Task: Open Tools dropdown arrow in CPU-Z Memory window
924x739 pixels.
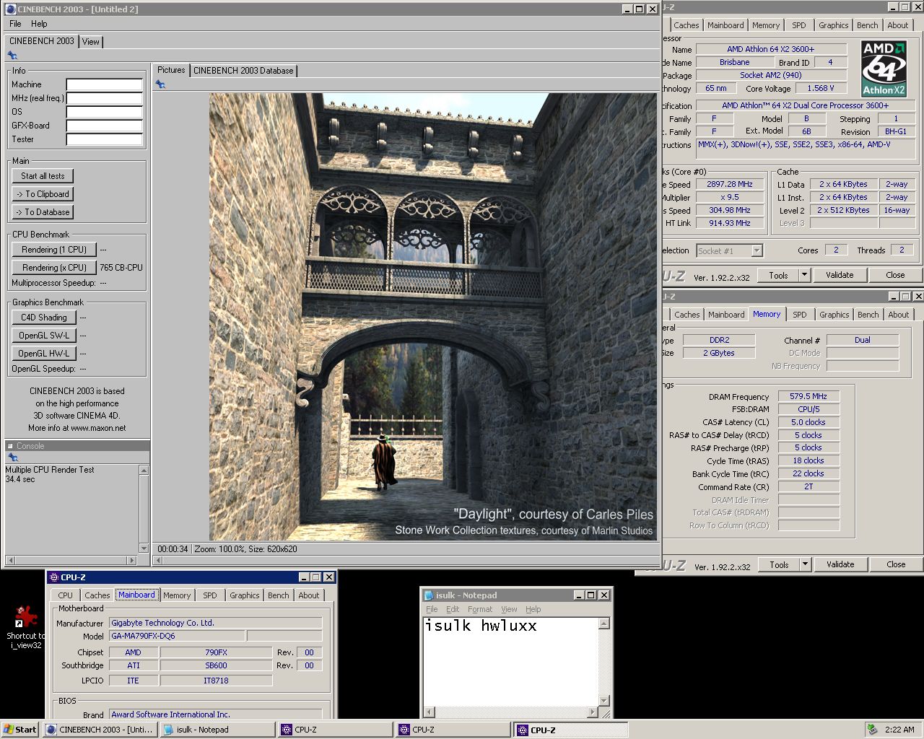Action: (805, 564)
